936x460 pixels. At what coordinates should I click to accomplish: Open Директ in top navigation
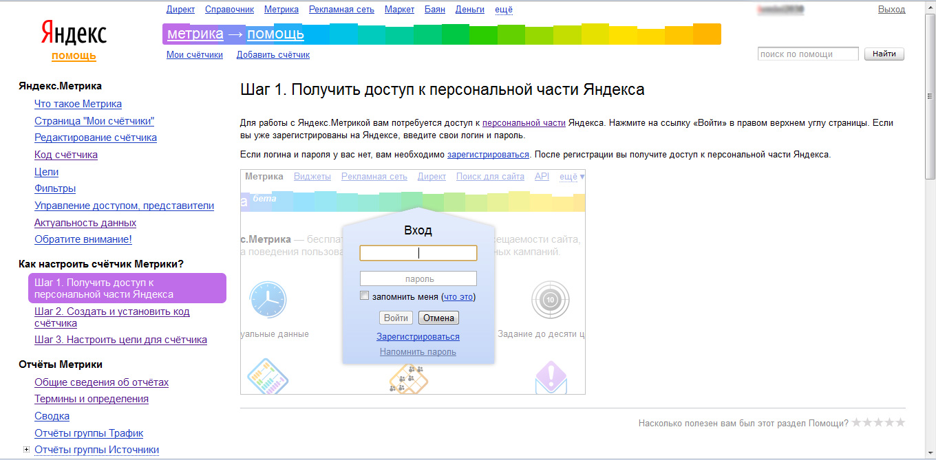(x=181, y=10)
